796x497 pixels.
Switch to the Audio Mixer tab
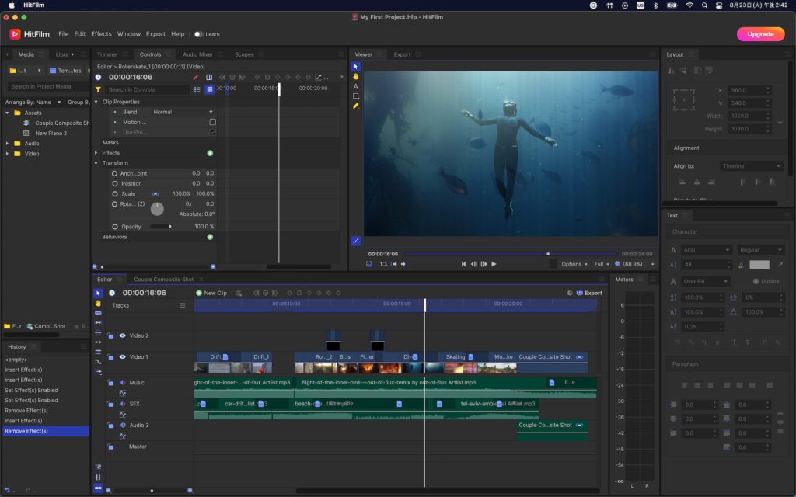(x=197, y=54)
